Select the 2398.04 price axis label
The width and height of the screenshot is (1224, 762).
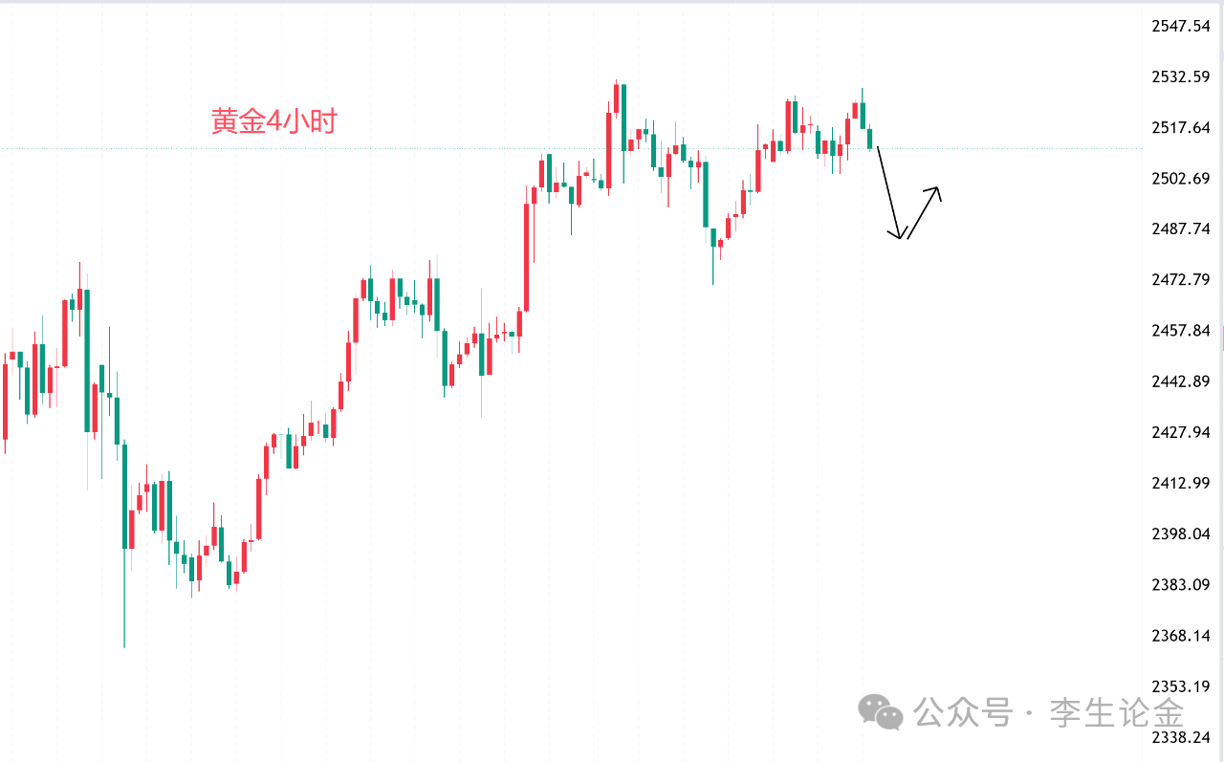(x=1180, y=533)
